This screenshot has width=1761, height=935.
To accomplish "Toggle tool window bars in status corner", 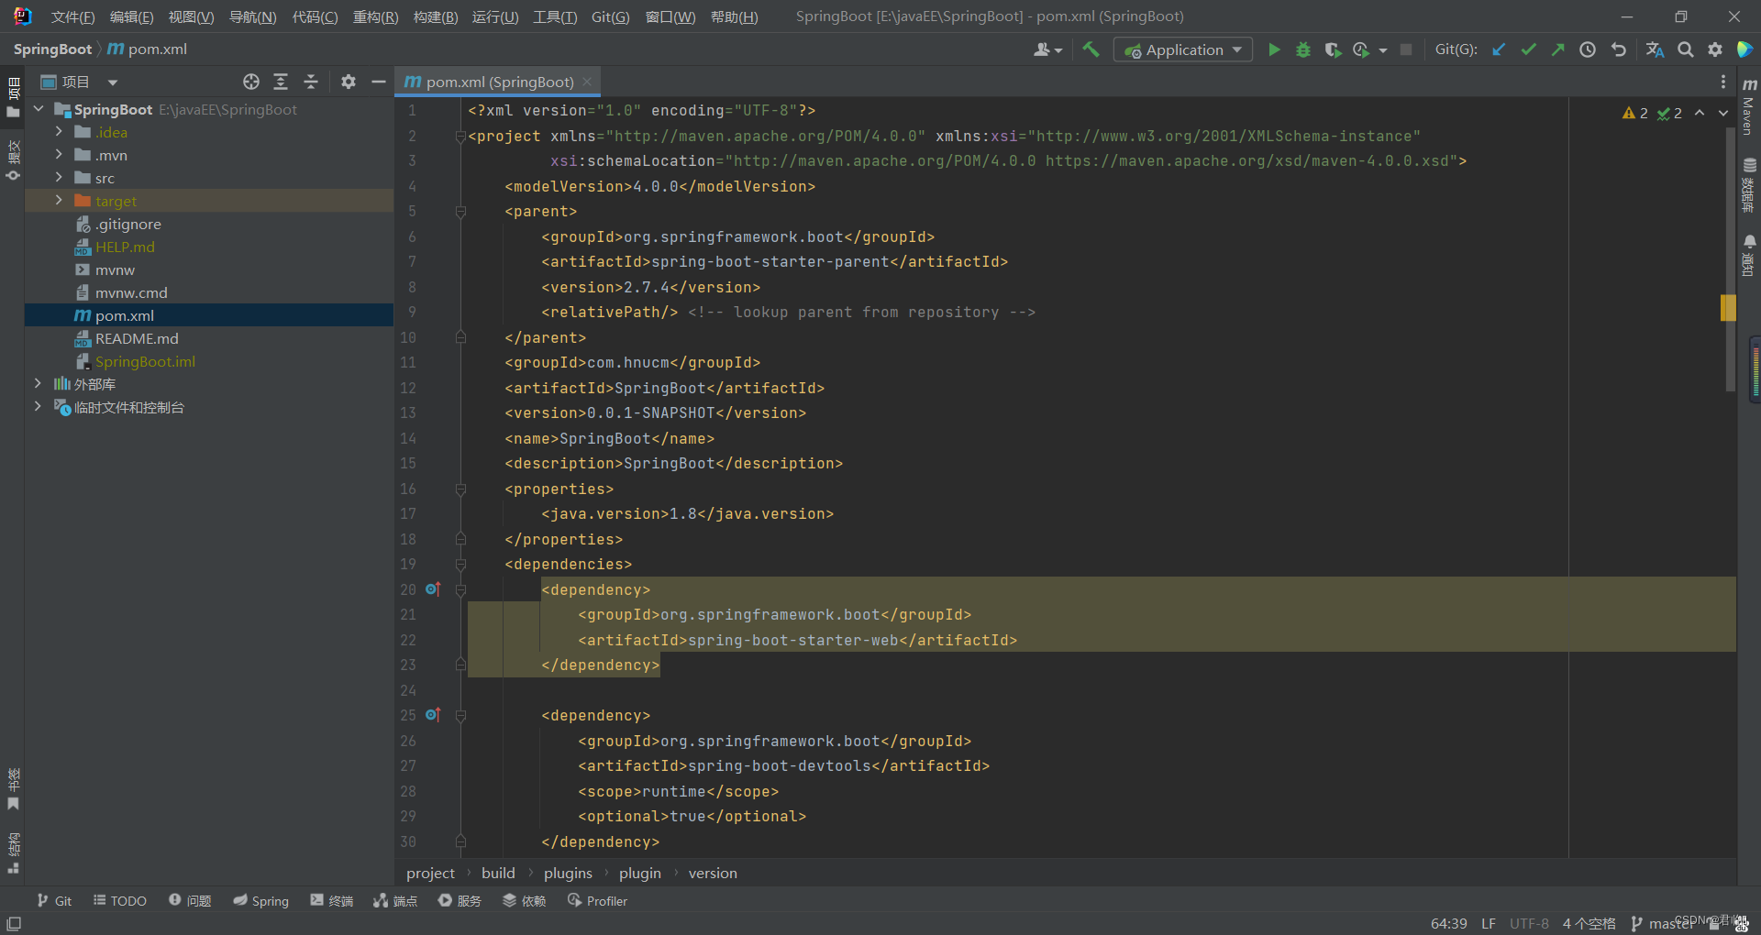I will pos(14,923).
